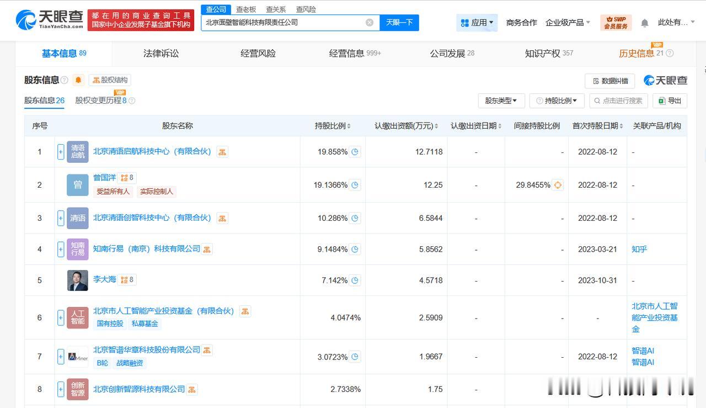The height and width of the screenshot is (408, 706).
Task: Click target icon beside 29.8455% indirect share
Action: point(558,185)
